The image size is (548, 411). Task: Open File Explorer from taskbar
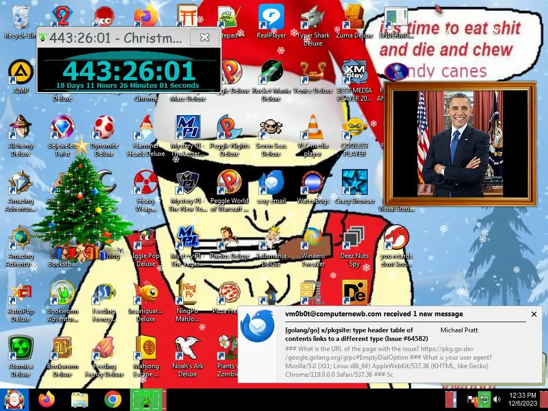click(x=80, y=400)
